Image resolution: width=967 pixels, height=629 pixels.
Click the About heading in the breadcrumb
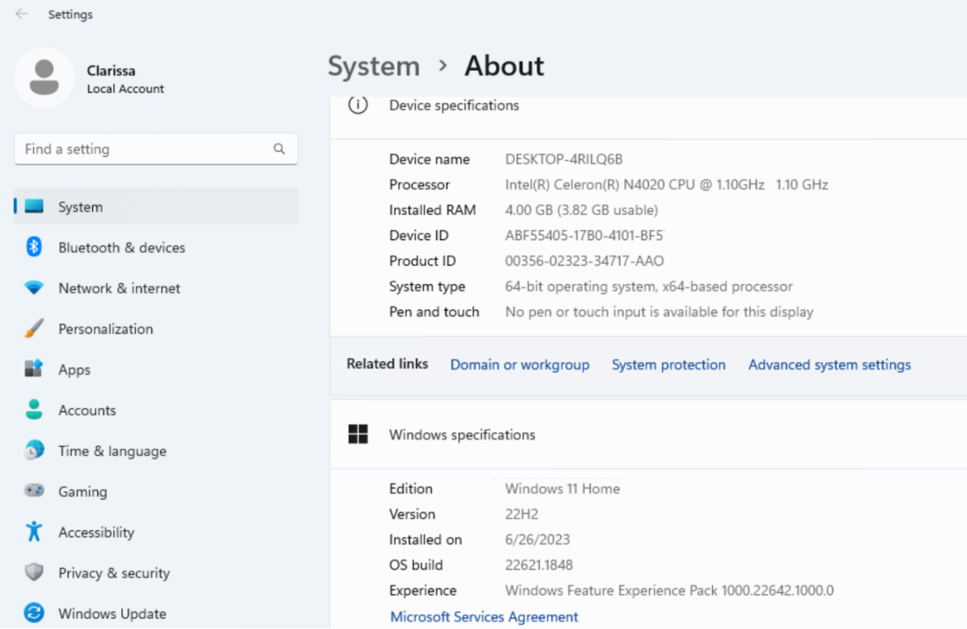[505, 66]
